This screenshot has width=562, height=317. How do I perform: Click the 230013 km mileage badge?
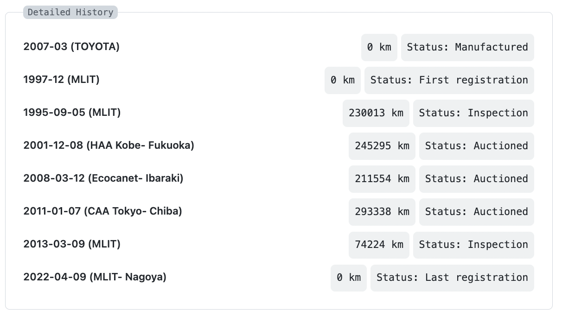pos(376,113)
